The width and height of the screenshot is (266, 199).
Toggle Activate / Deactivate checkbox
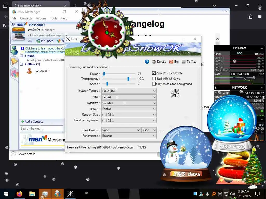(154, 73)
